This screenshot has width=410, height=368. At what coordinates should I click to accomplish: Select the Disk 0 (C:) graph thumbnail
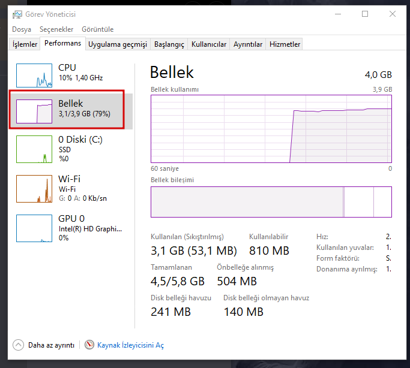pyautogui.click(x=34, y=149)
